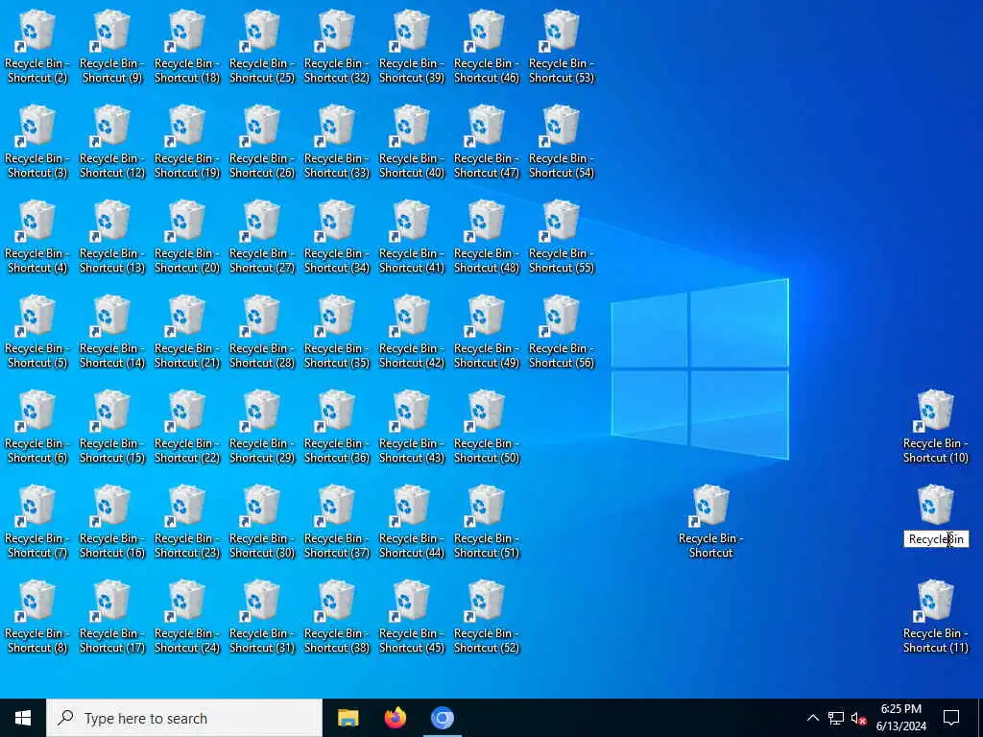Show hidden system tray icons

812,718
